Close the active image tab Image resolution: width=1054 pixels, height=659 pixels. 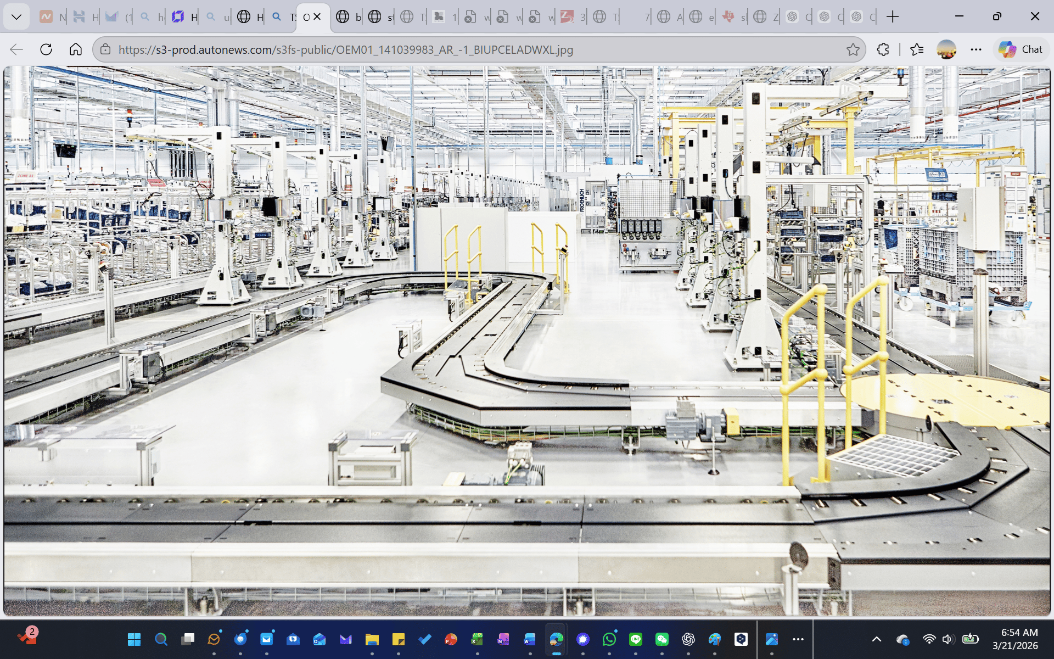(317, 16)
